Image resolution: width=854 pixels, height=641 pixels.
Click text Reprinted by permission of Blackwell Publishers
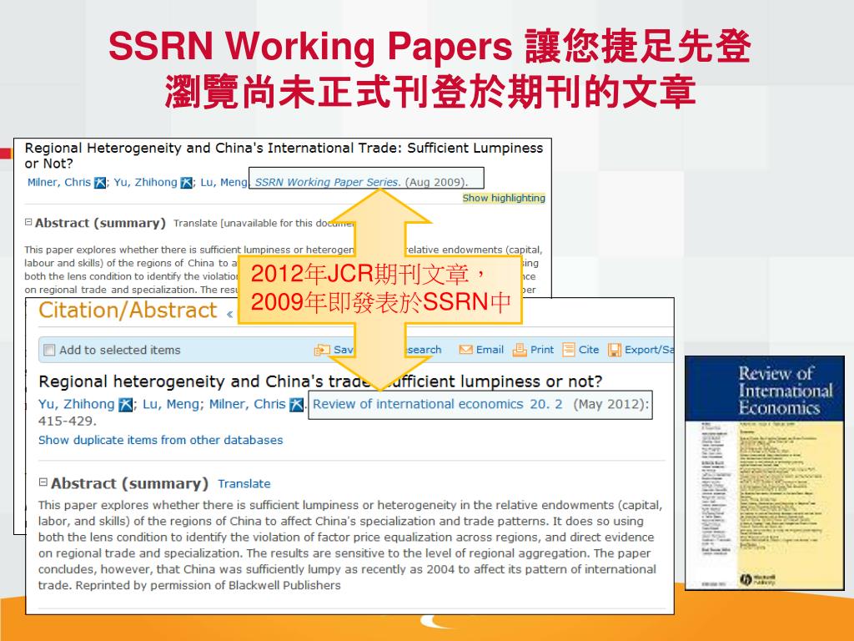(x=208, y=585)
